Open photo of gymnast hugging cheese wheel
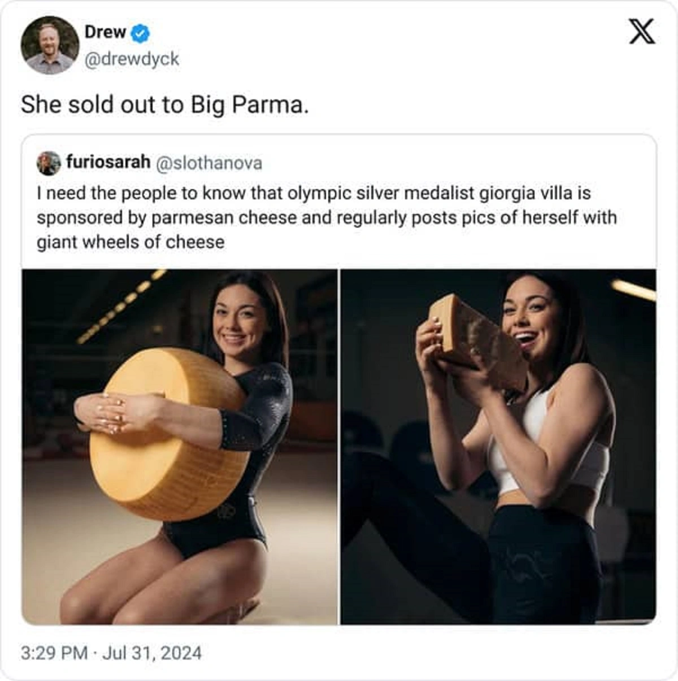This screenshot has height=681, width=678. (x=180, y=447)
